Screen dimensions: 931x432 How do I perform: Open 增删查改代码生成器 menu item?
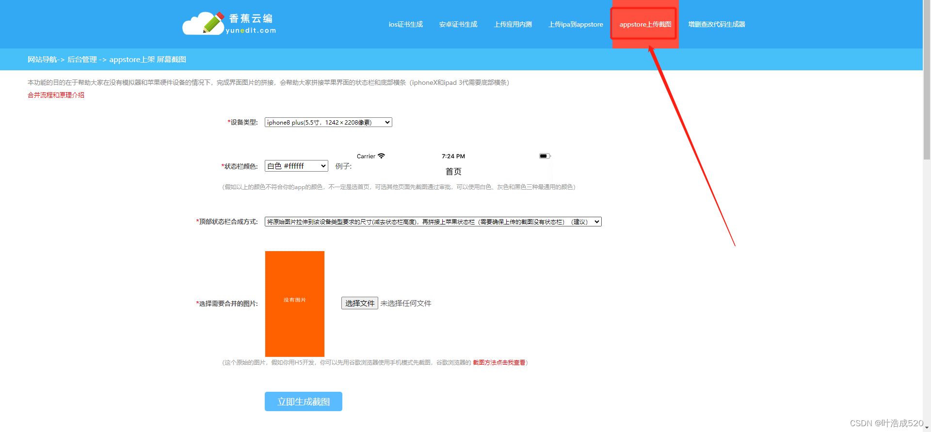(x=717, y=24)
